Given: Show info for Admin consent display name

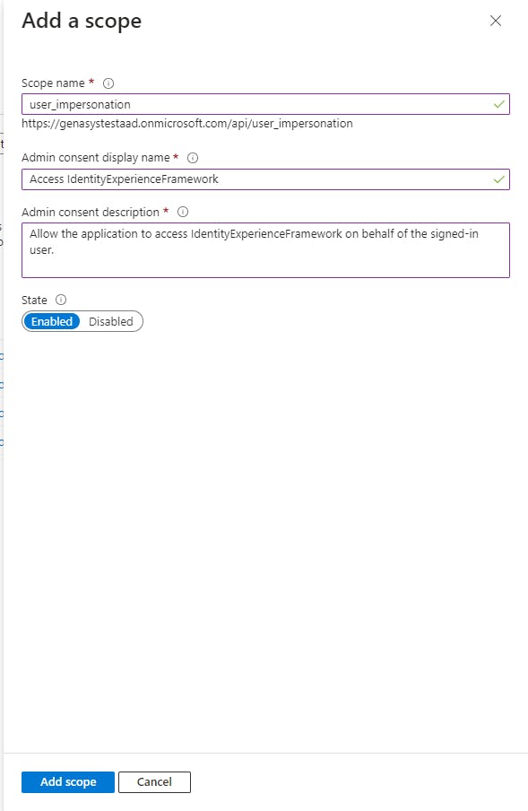Looking at the screenshot, I should (193, 158).
